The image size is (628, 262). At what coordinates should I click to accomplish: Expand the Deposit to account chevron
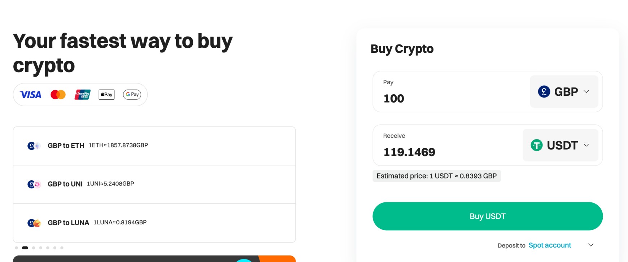(591, 245)
